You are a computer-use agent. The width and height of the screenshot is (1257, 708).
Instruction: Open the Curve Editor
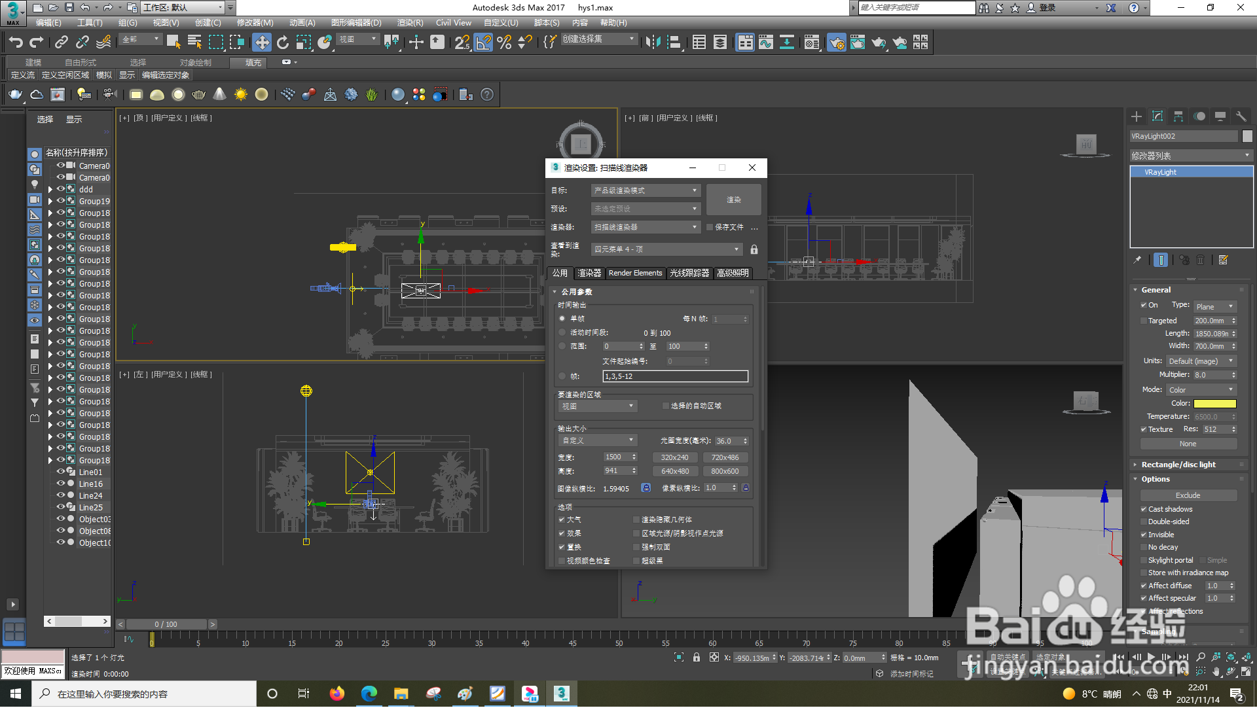click(766, 43)
